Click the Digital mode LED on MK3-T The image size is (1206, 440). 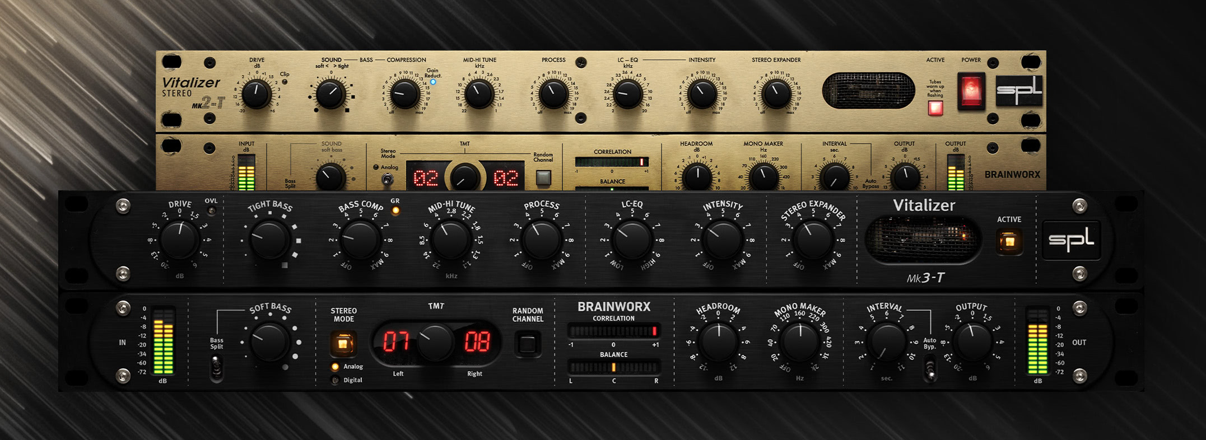tap(335, 380)
